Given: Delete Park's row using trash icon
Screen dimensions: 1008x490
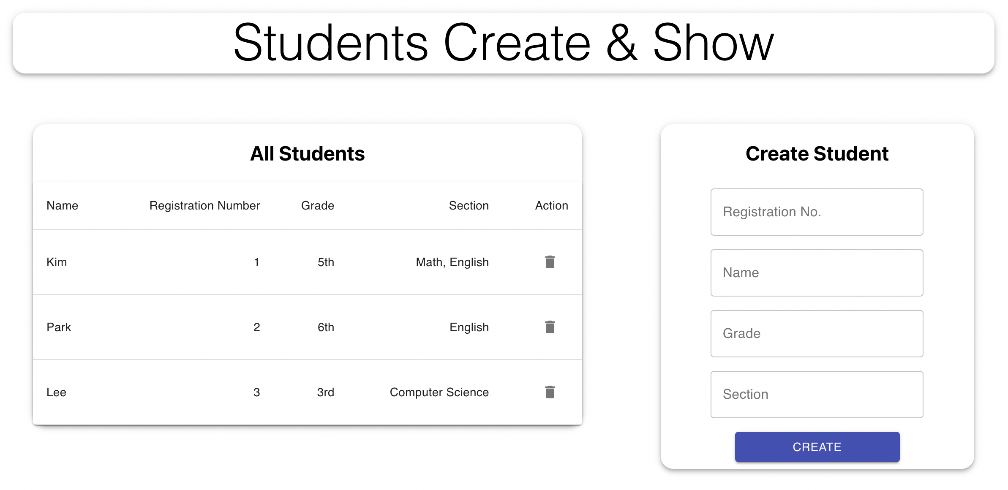Looking at the screenshot, I should (550, 327).
